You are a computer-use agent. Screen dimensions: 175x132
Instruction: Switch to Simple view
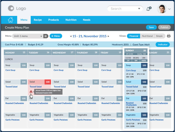click(159, 36)
